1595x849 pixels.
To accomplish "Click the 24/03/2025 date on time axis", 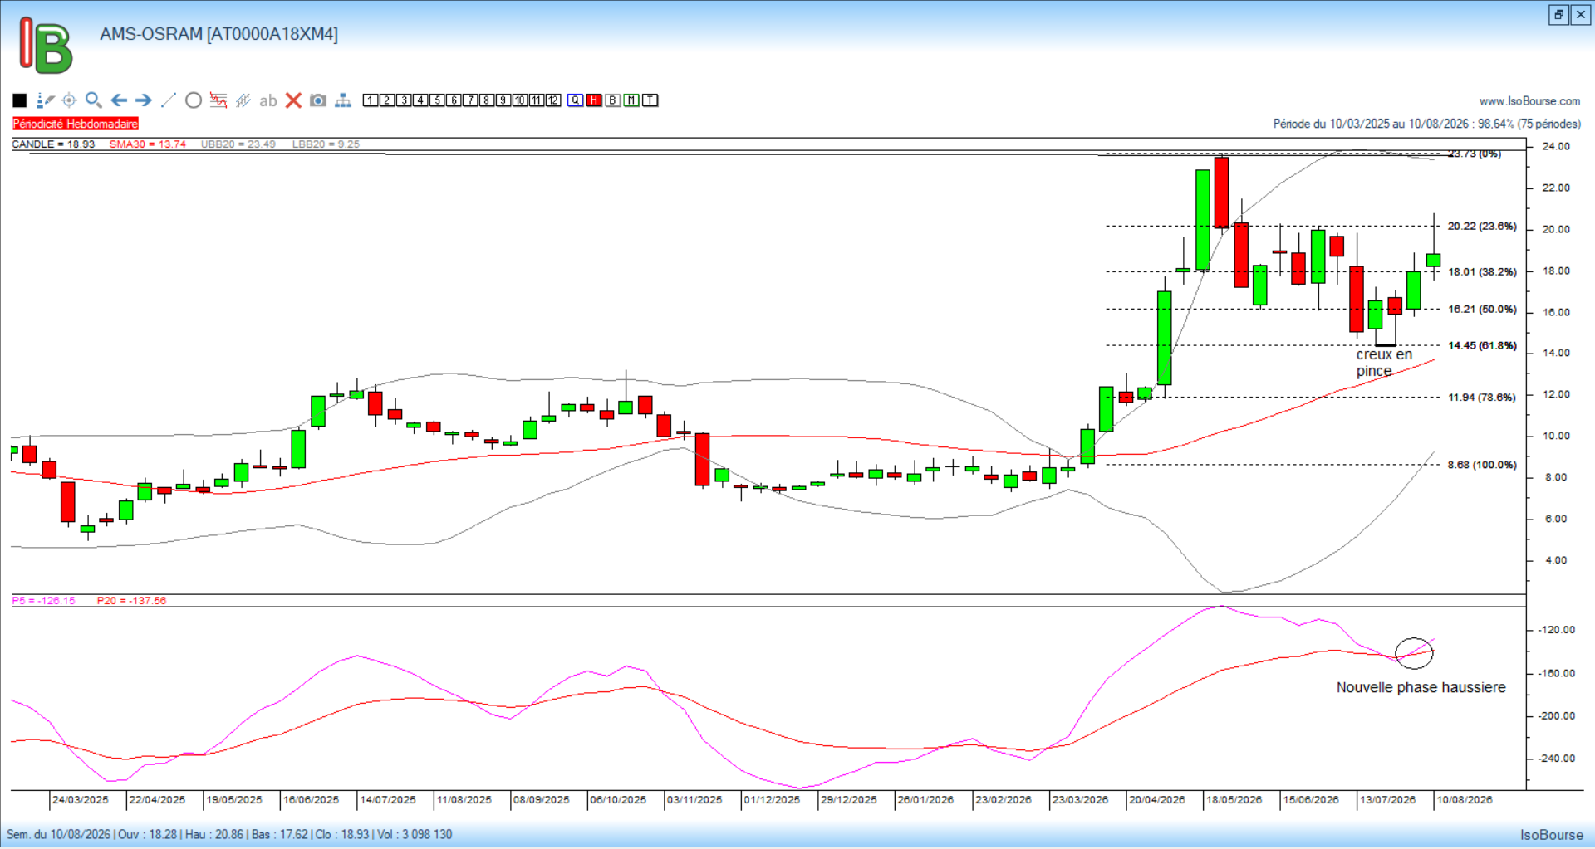I will pyautogui.click(x=81, y=800).
